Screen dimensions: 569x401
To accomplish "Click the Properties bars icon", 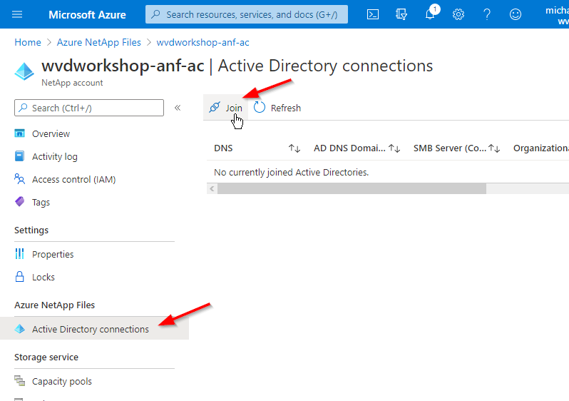I will [19, 254].
